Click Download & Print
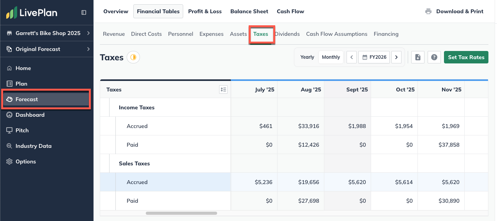The width and height of the screenshot is (497, 221). click(455, 12)
